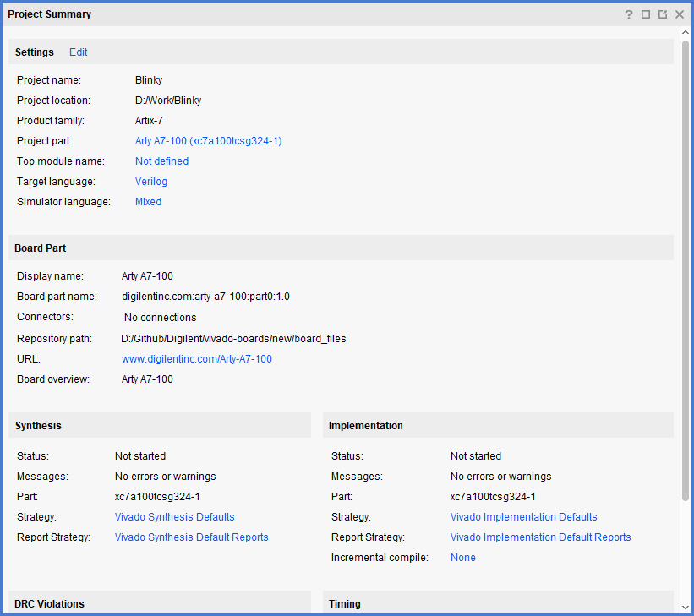Close the Project Summary panel
Screen dimensions: 694x616
point(680,14)
